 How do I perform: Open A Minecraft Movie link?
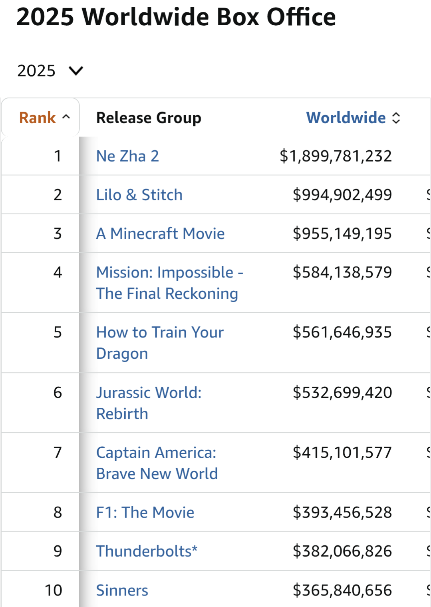[160, 234]
